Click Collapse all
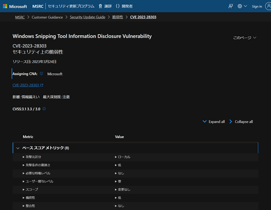Screen dimensions: 271x210 tap(241, 121)
